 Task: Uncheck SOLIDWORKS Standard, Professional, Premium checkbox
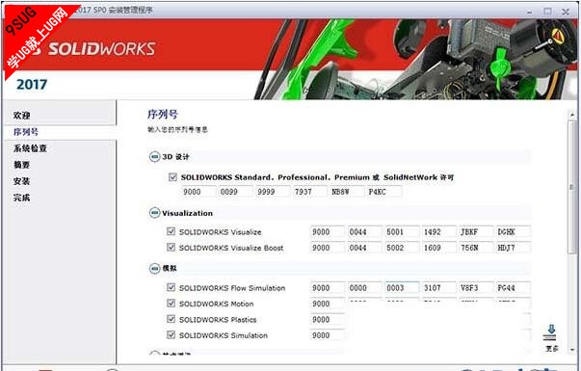172,177
